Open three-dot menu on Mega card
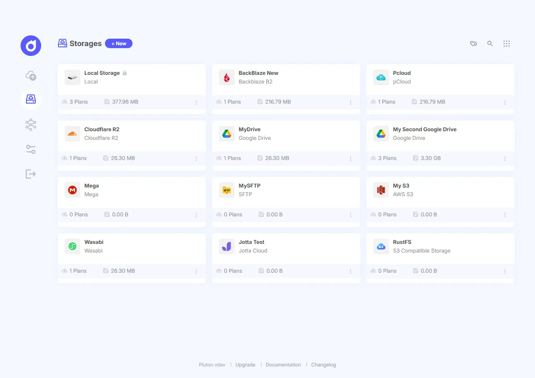The width and height of the screenshot is (535, 378). click(x=196, y=215)
